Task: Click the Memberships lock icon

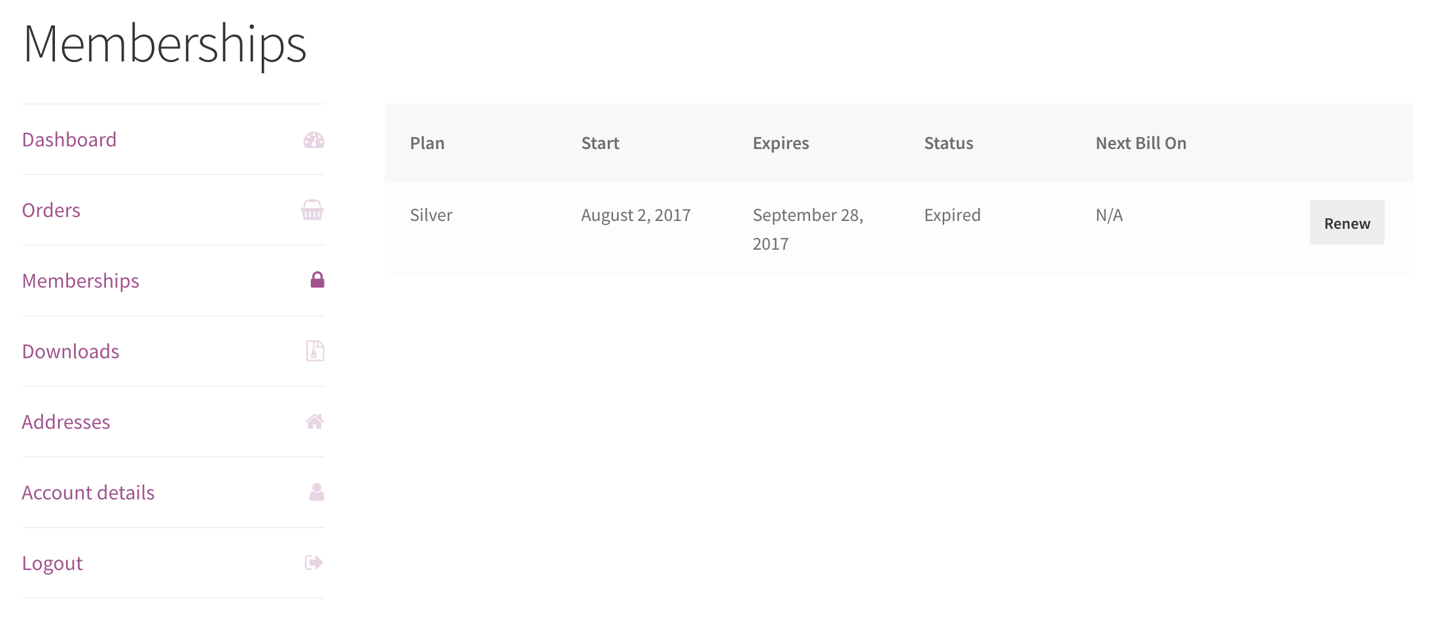Action: [x=317, y=280]
